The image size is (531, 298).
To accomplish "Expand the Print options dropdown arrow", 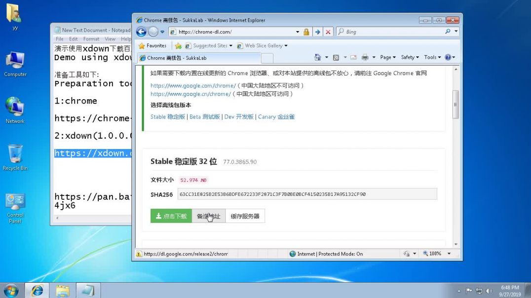I will (x=374, y=57).
